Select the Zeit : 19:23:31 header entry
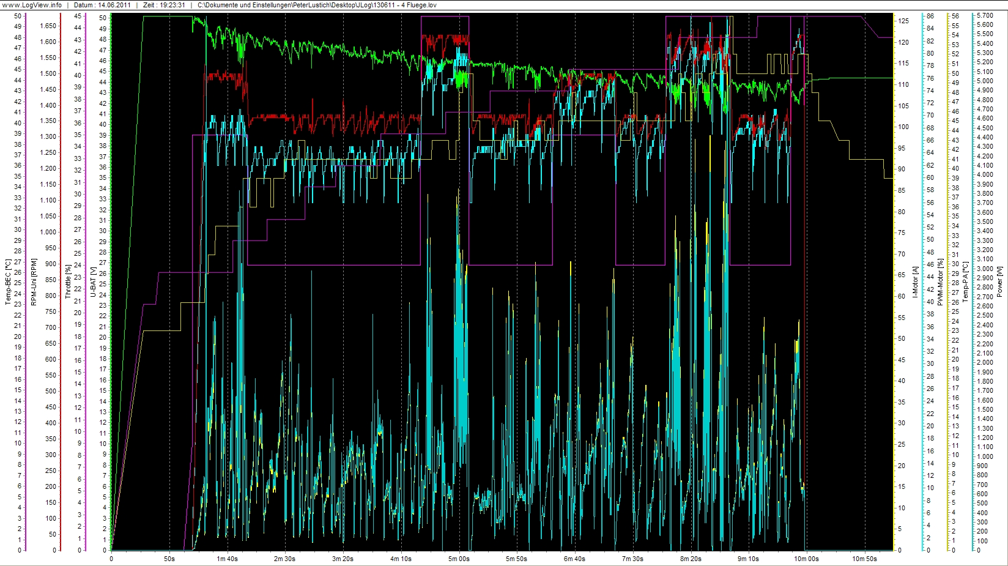 (x=164, y=5)
